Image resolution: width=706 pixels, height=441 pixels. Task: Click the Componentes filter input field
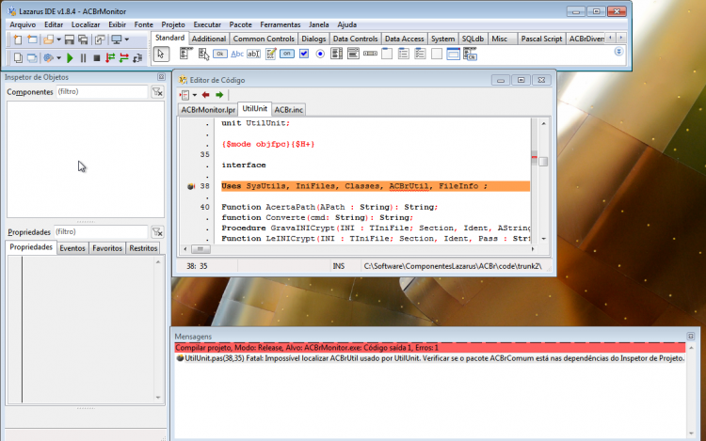(102, 92)
